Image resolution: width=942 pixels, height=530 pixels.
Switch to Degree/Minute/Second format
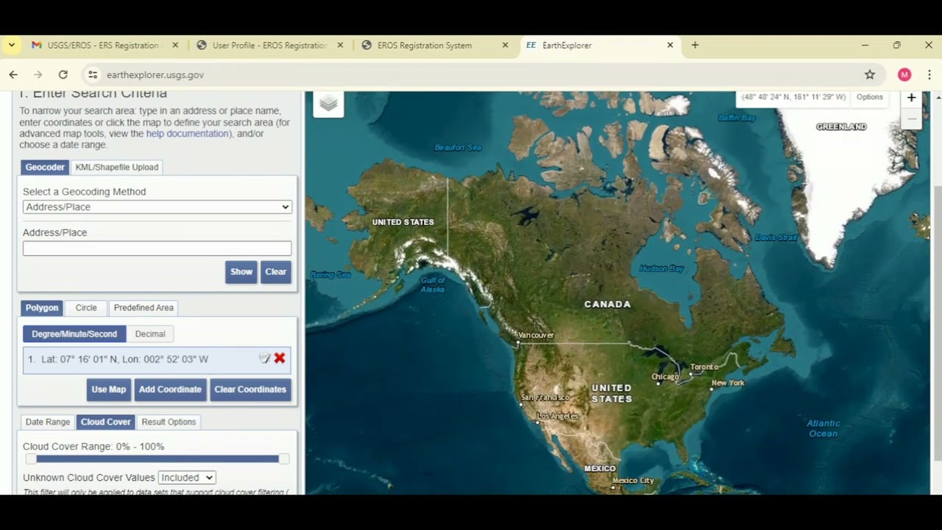click(74, 334)
